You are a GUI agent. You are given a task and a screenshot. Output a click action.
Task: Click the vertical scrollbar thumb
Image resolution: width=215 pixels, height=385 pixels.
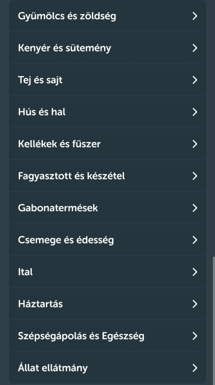pyautogui.click(x=214, y=319)
